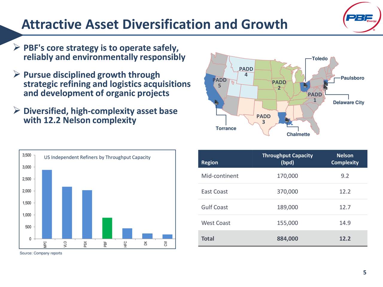Click the bullet arrow beside disciplined growth
This screenshot has width=383, height=287.
[x=17, y=74]
